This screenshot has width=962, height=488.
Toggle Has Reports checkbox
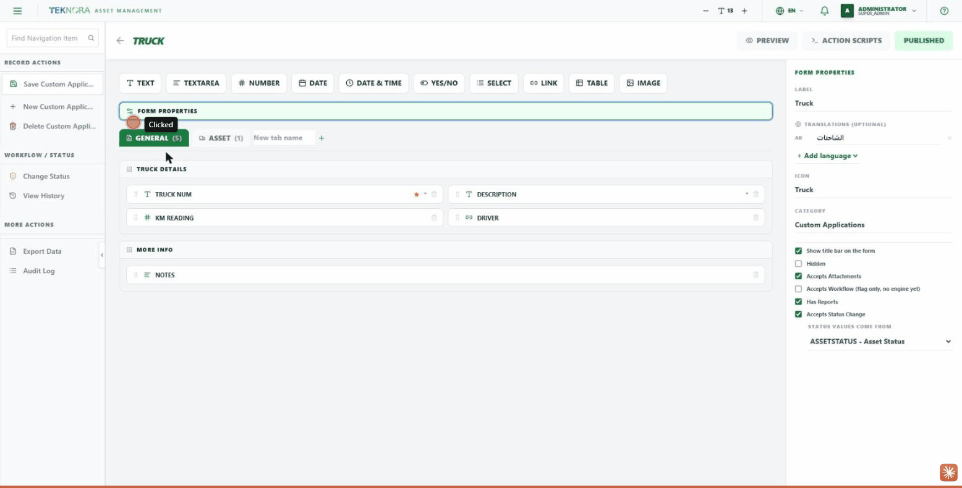click(x=798, y=302)
